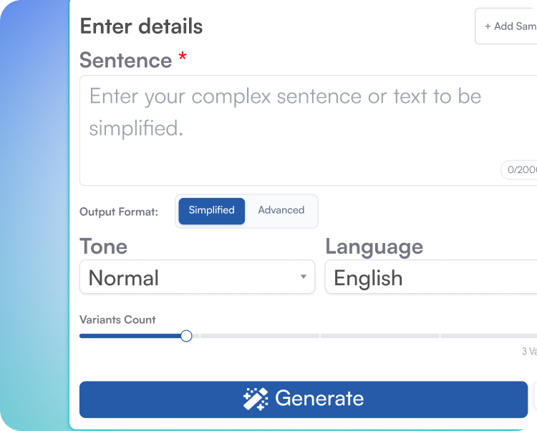Click the Tone field label

104,247
